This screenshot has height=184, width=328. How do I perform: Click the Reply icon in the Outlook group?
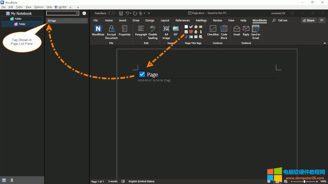click(x=246, y=31)
